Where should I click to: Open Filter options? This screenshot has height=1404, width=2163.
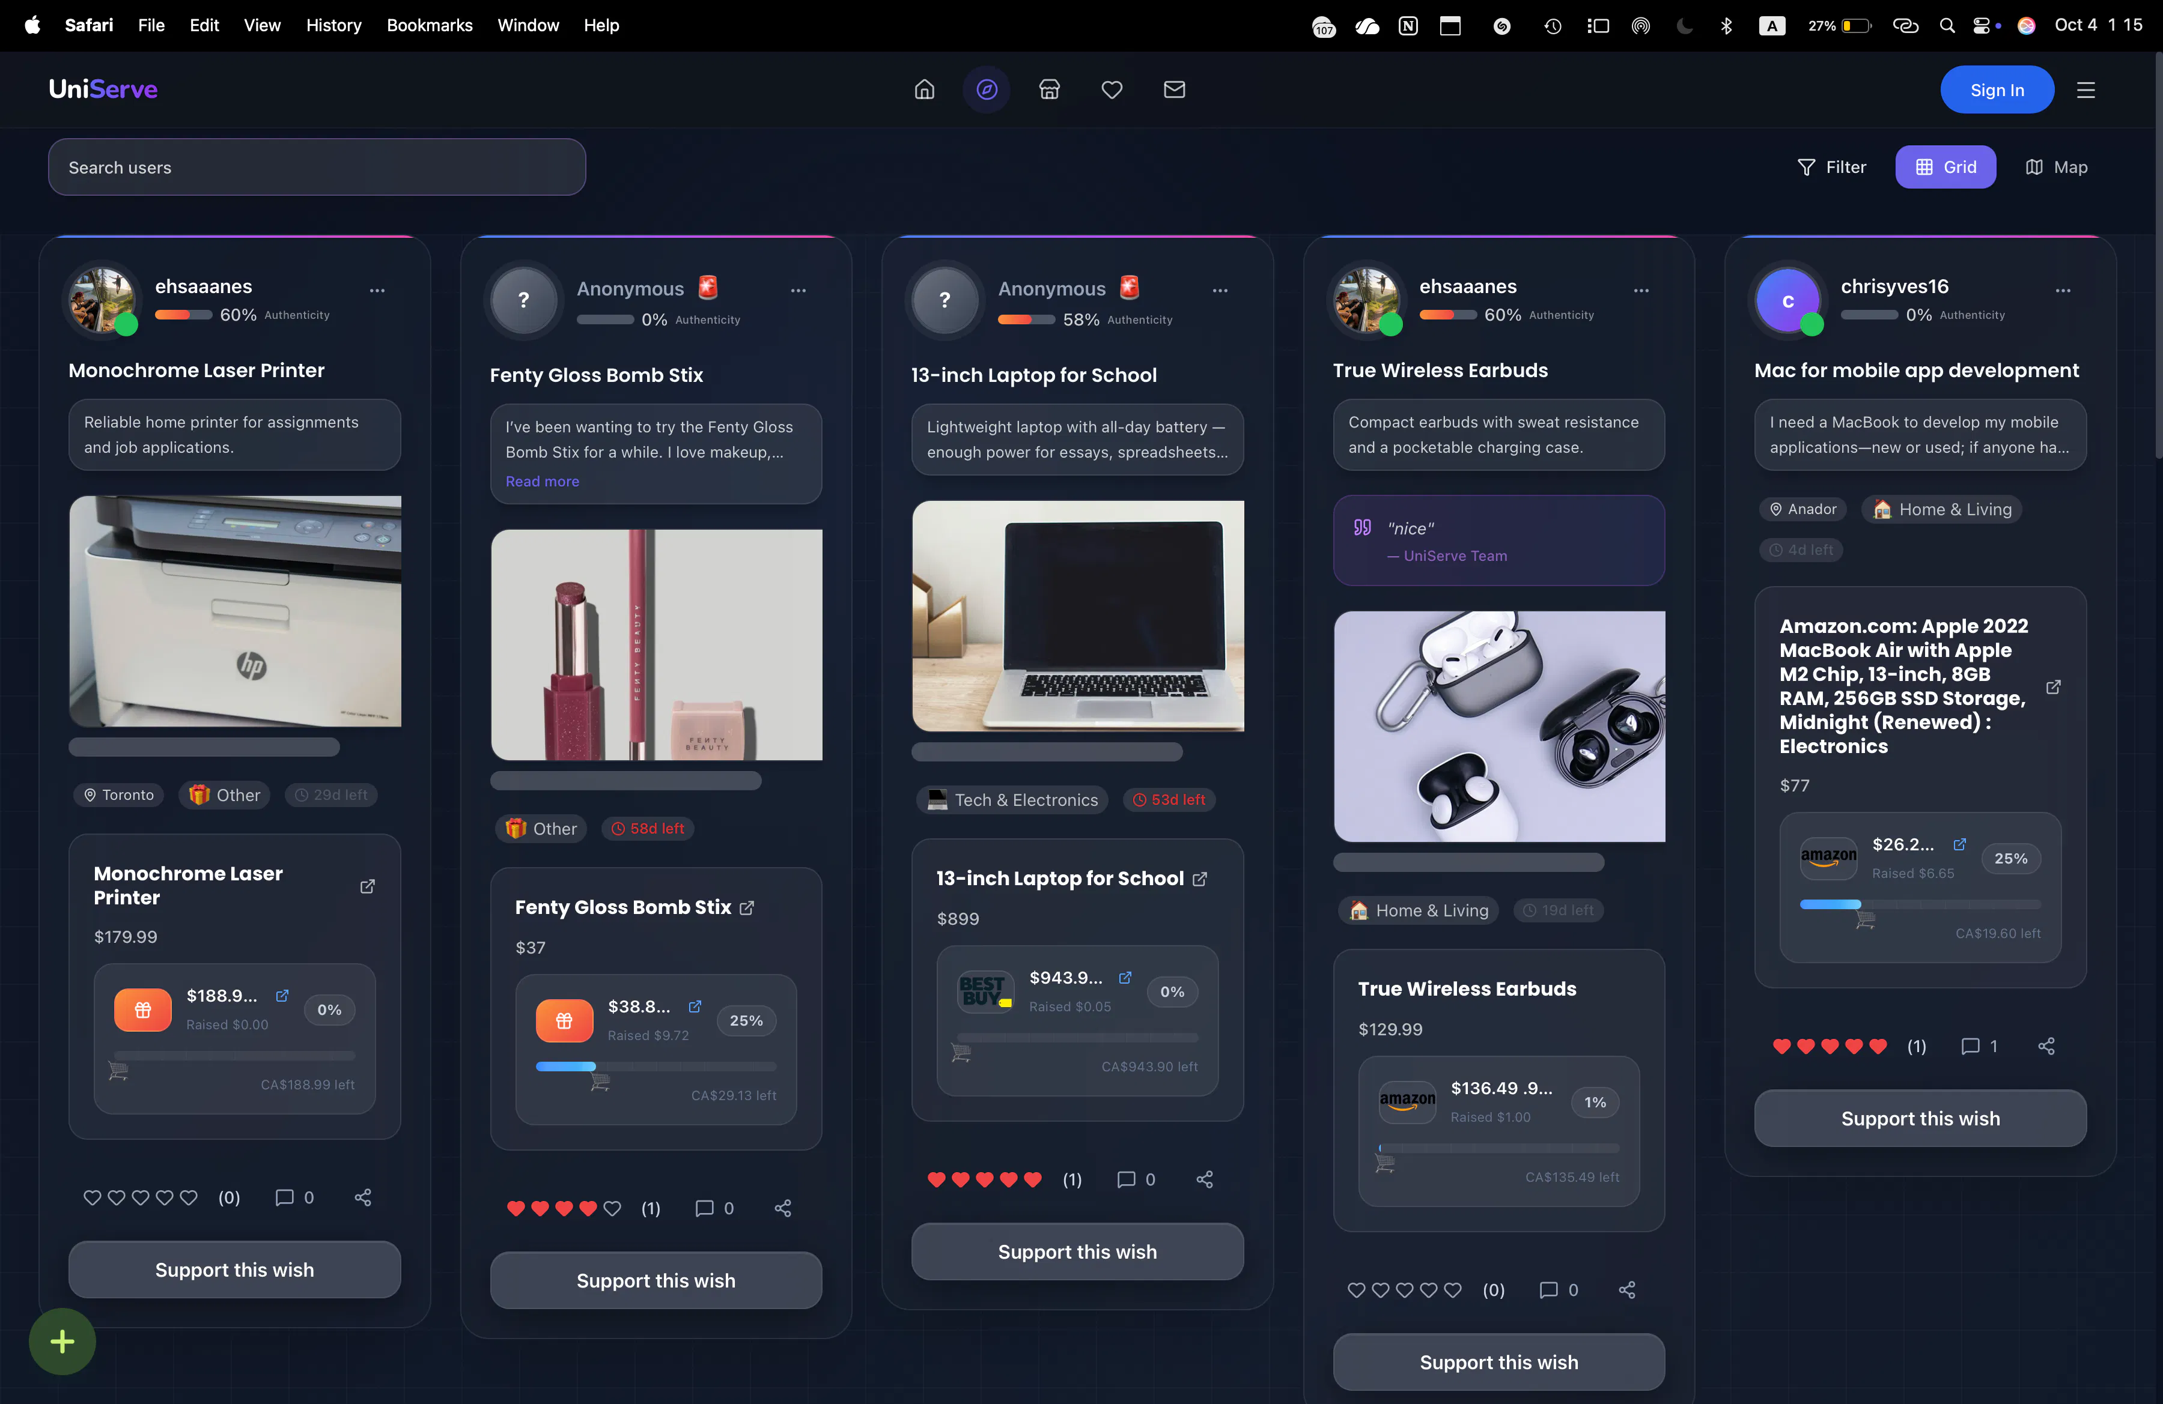pyautogui.click(x=1831, y=167)
